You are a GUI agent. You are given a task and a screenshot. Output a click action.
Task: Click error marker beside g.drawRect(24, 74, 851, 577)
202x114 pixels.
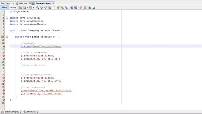pos(3,81)
